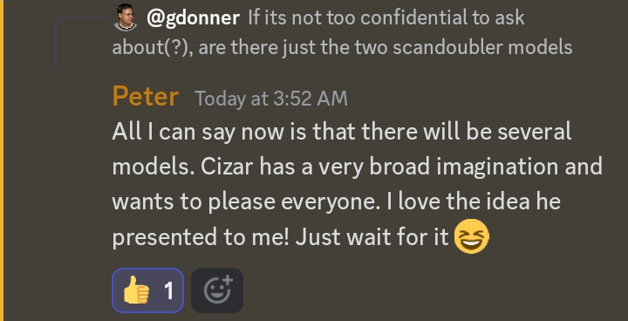628x321 pixels.
Task: Open Peter's profile from the author name
Action: [145, 97]
